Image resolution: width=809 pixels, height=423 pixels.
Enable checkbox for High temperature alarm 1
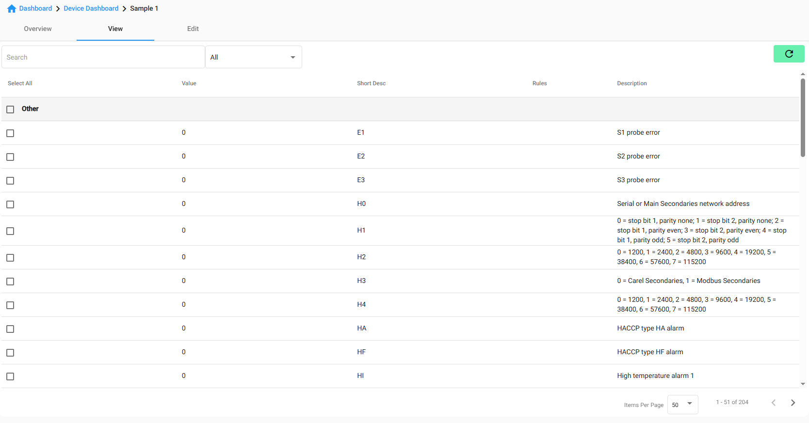point(10,376)
